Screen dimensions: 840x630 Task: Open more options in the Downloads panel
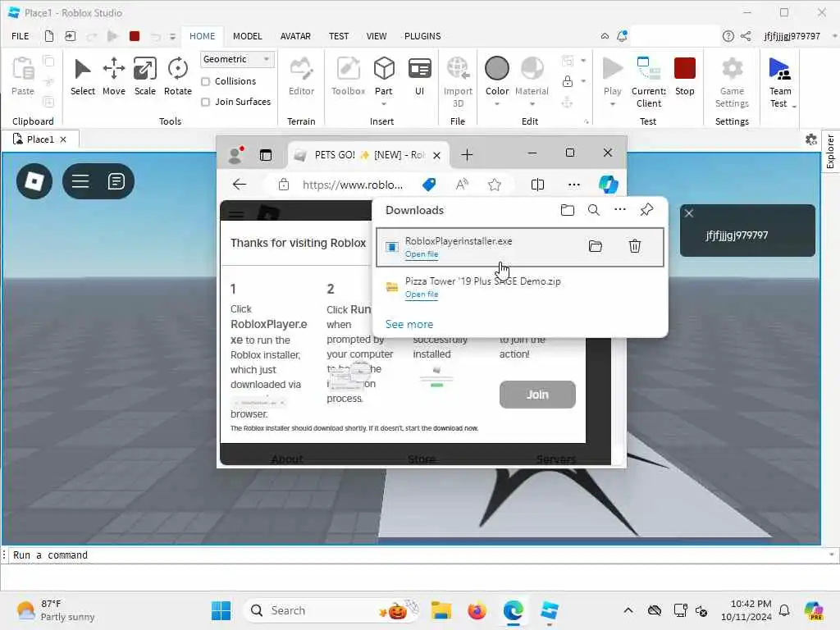coord(620,209)
